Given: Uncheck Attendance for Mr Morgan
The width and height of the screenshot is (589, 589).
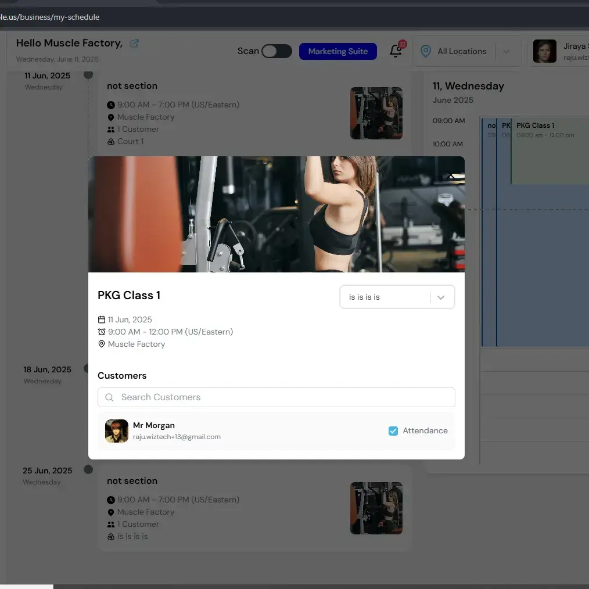Looking at the screenshot, I should [x=393, y=431].
